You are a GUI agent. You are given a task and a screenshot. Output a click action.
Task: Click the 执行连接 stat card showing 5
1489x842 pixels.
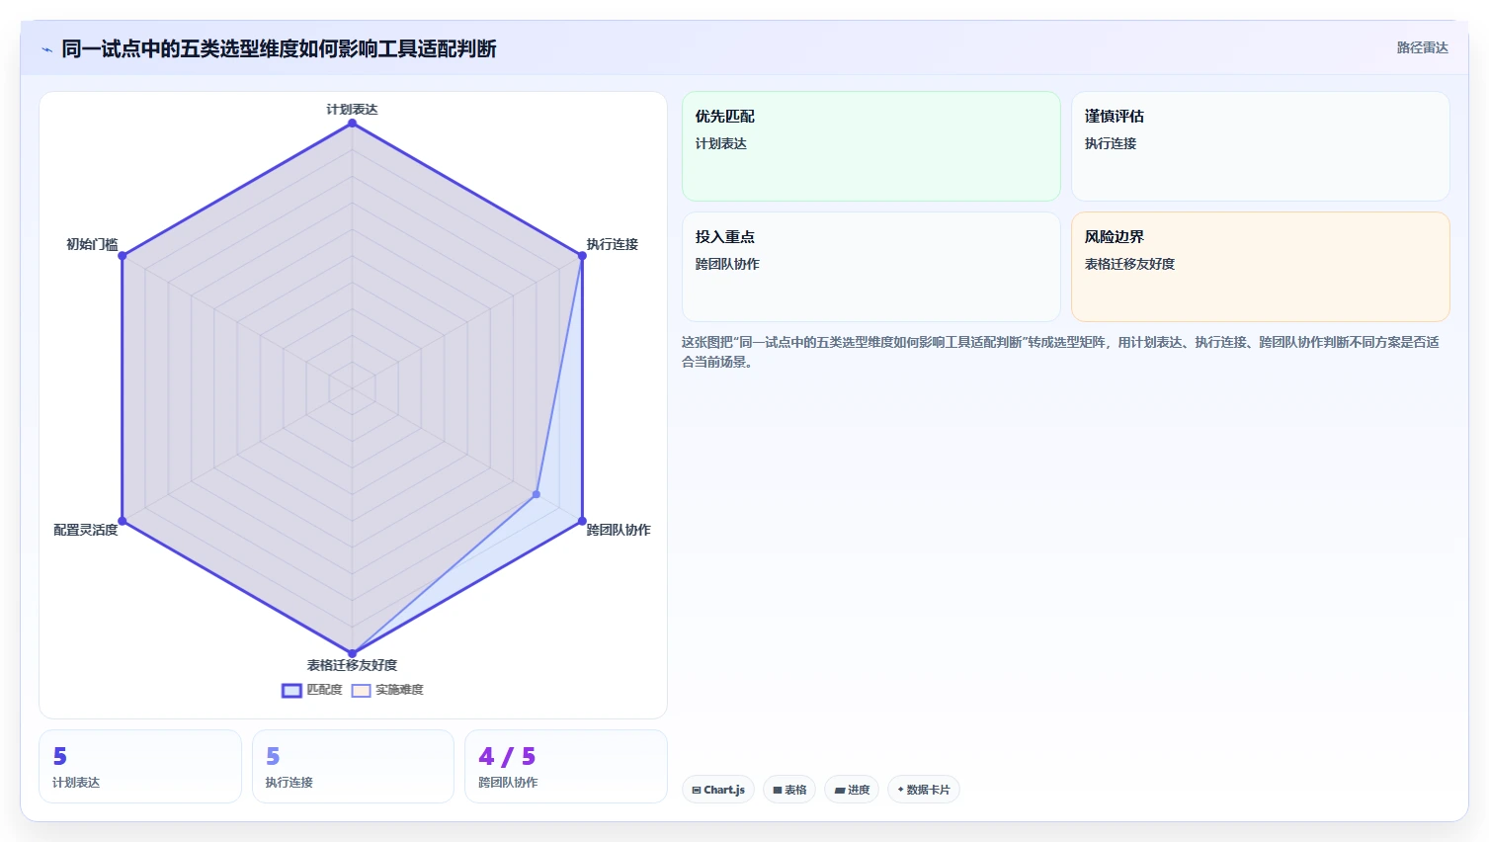pos(353,766)
